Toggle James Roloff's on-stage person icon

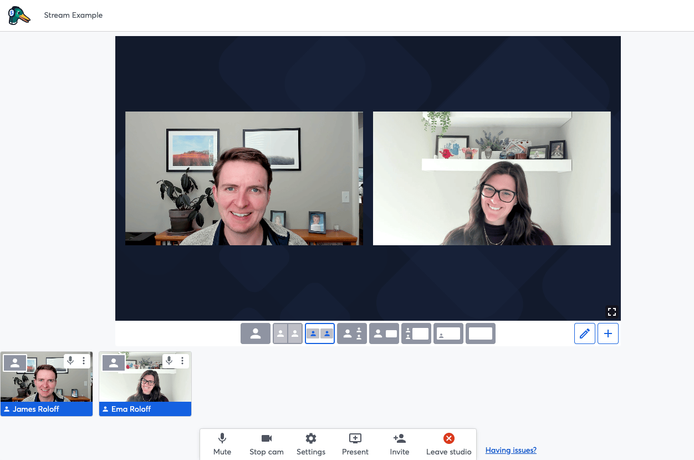(15, 363)
